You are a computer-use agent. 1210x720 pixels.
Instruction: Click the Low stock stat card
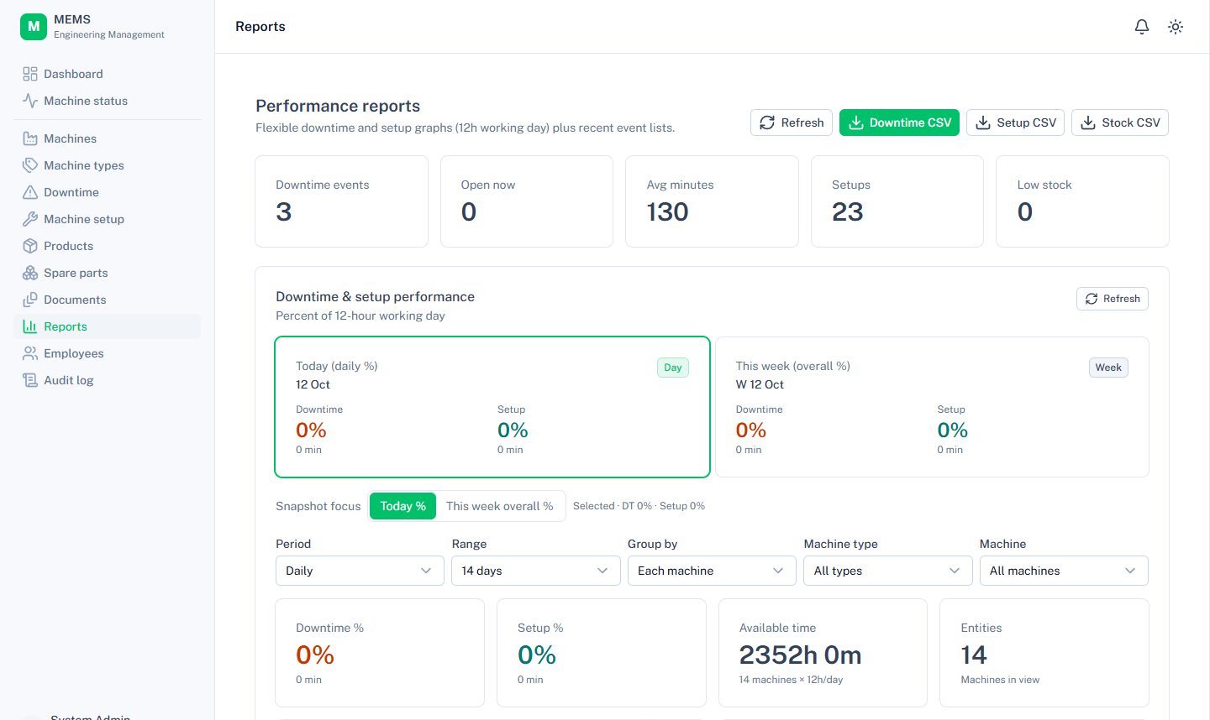point(1082,201)
